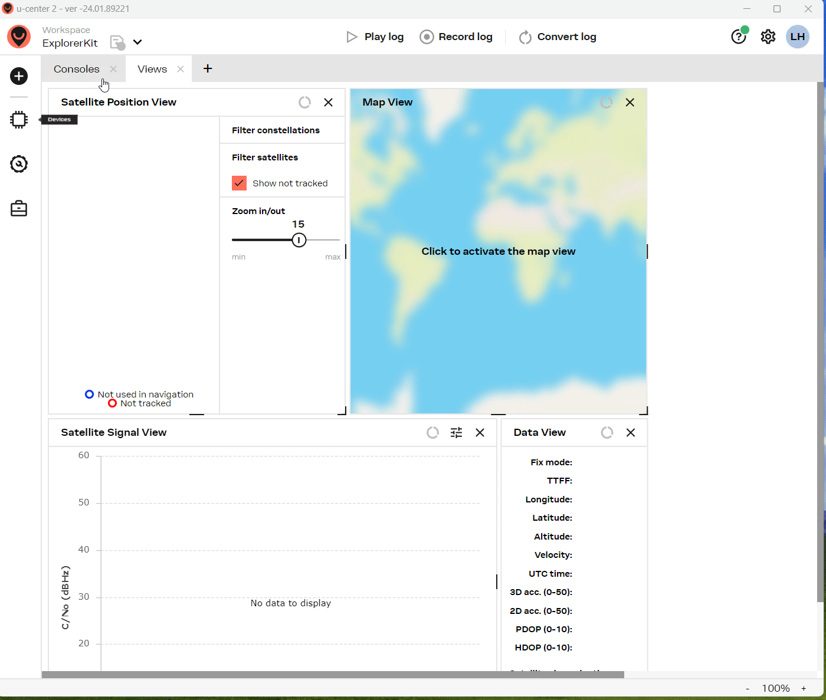Click the black plus icon in sidebar

click(19, 76)
